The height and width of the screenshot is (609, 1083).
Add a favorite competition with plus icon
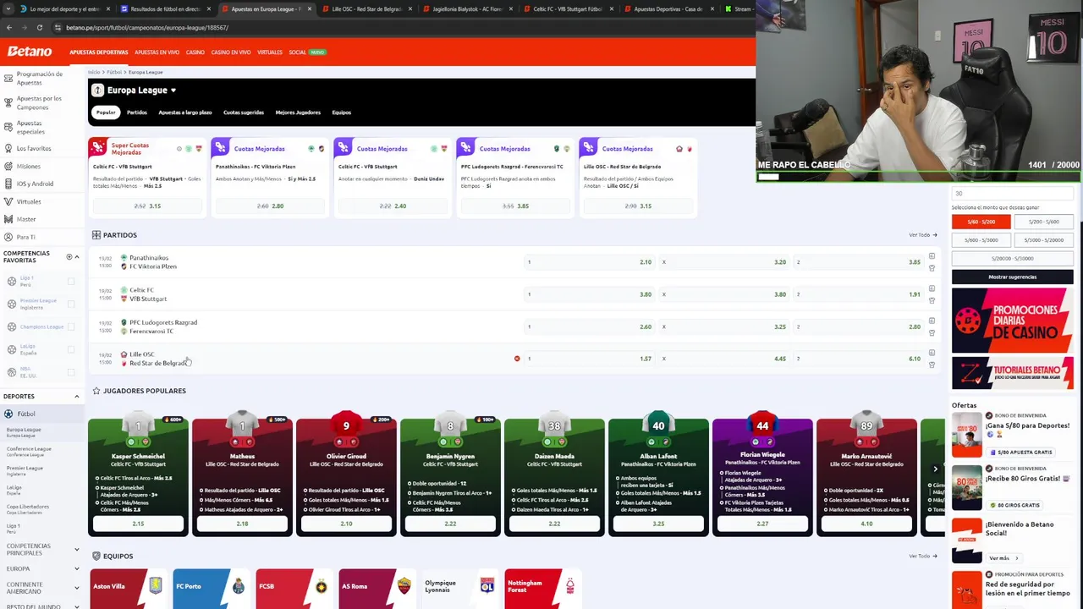click(69, 256)
